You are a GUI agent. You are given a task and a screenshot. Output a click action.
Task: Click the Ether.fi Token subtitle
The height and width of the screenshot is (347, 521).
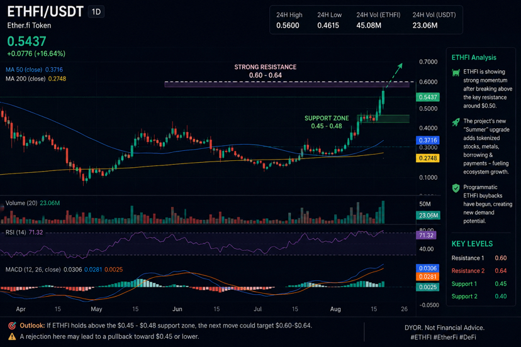coord(29,26)
